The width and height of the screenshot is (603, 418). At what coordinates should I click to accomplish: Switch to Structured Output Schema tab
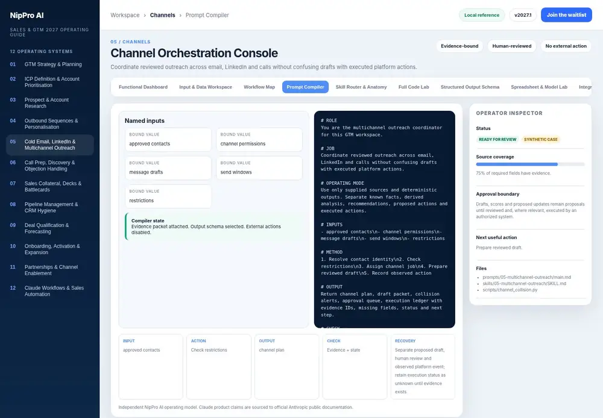(470, 87)
